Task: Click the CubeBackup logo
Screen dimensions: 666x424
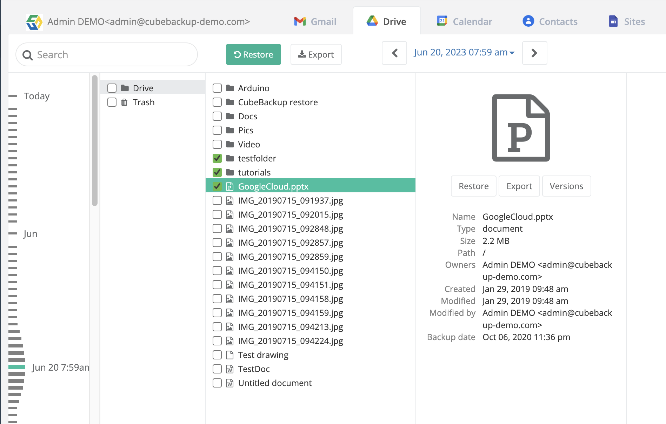Action: coord(34,22)
